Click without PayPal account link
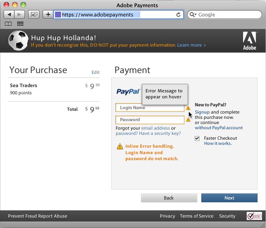 pos(219,128)
